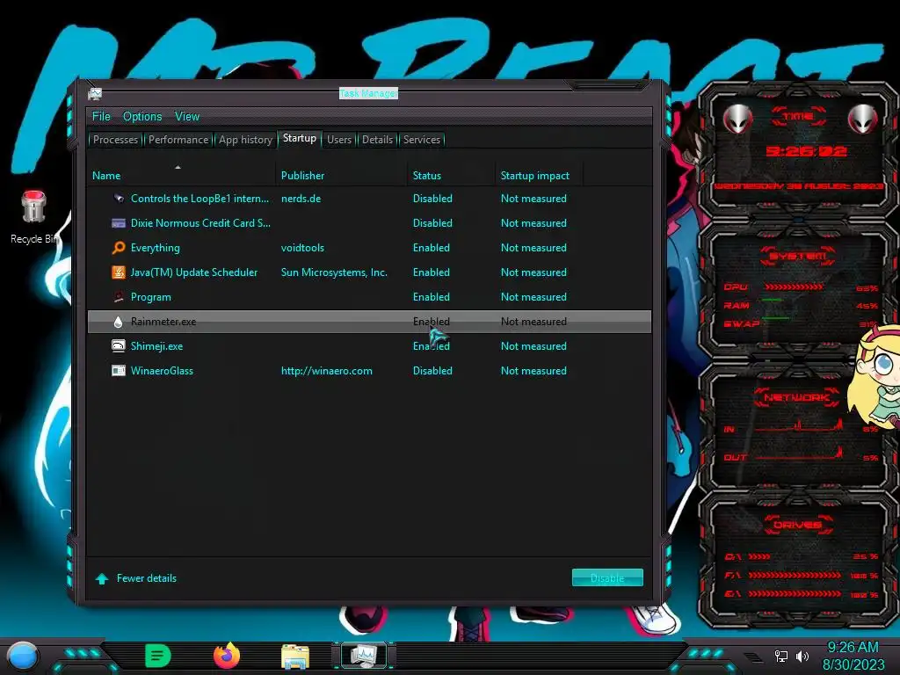Click the Fewer details link text

point(147,578)
